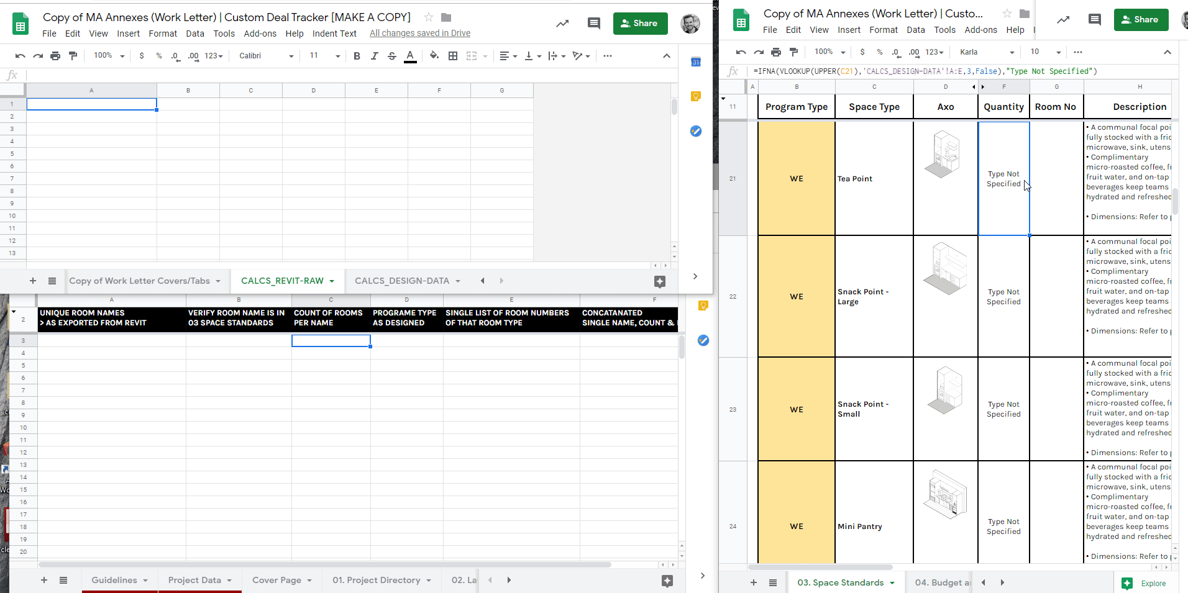This screenshot has height=593, width=1188.
Task: Open comment history in the Custom Deal Tracker window
Action: click(x=593, y=24)
